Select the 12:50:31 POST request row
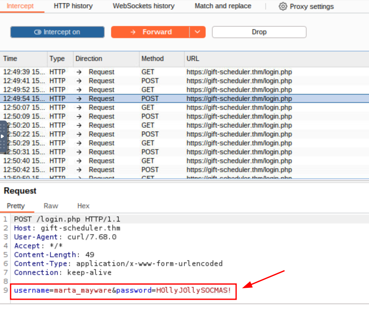Screen dimensions: 369x309 click(184, 152)
